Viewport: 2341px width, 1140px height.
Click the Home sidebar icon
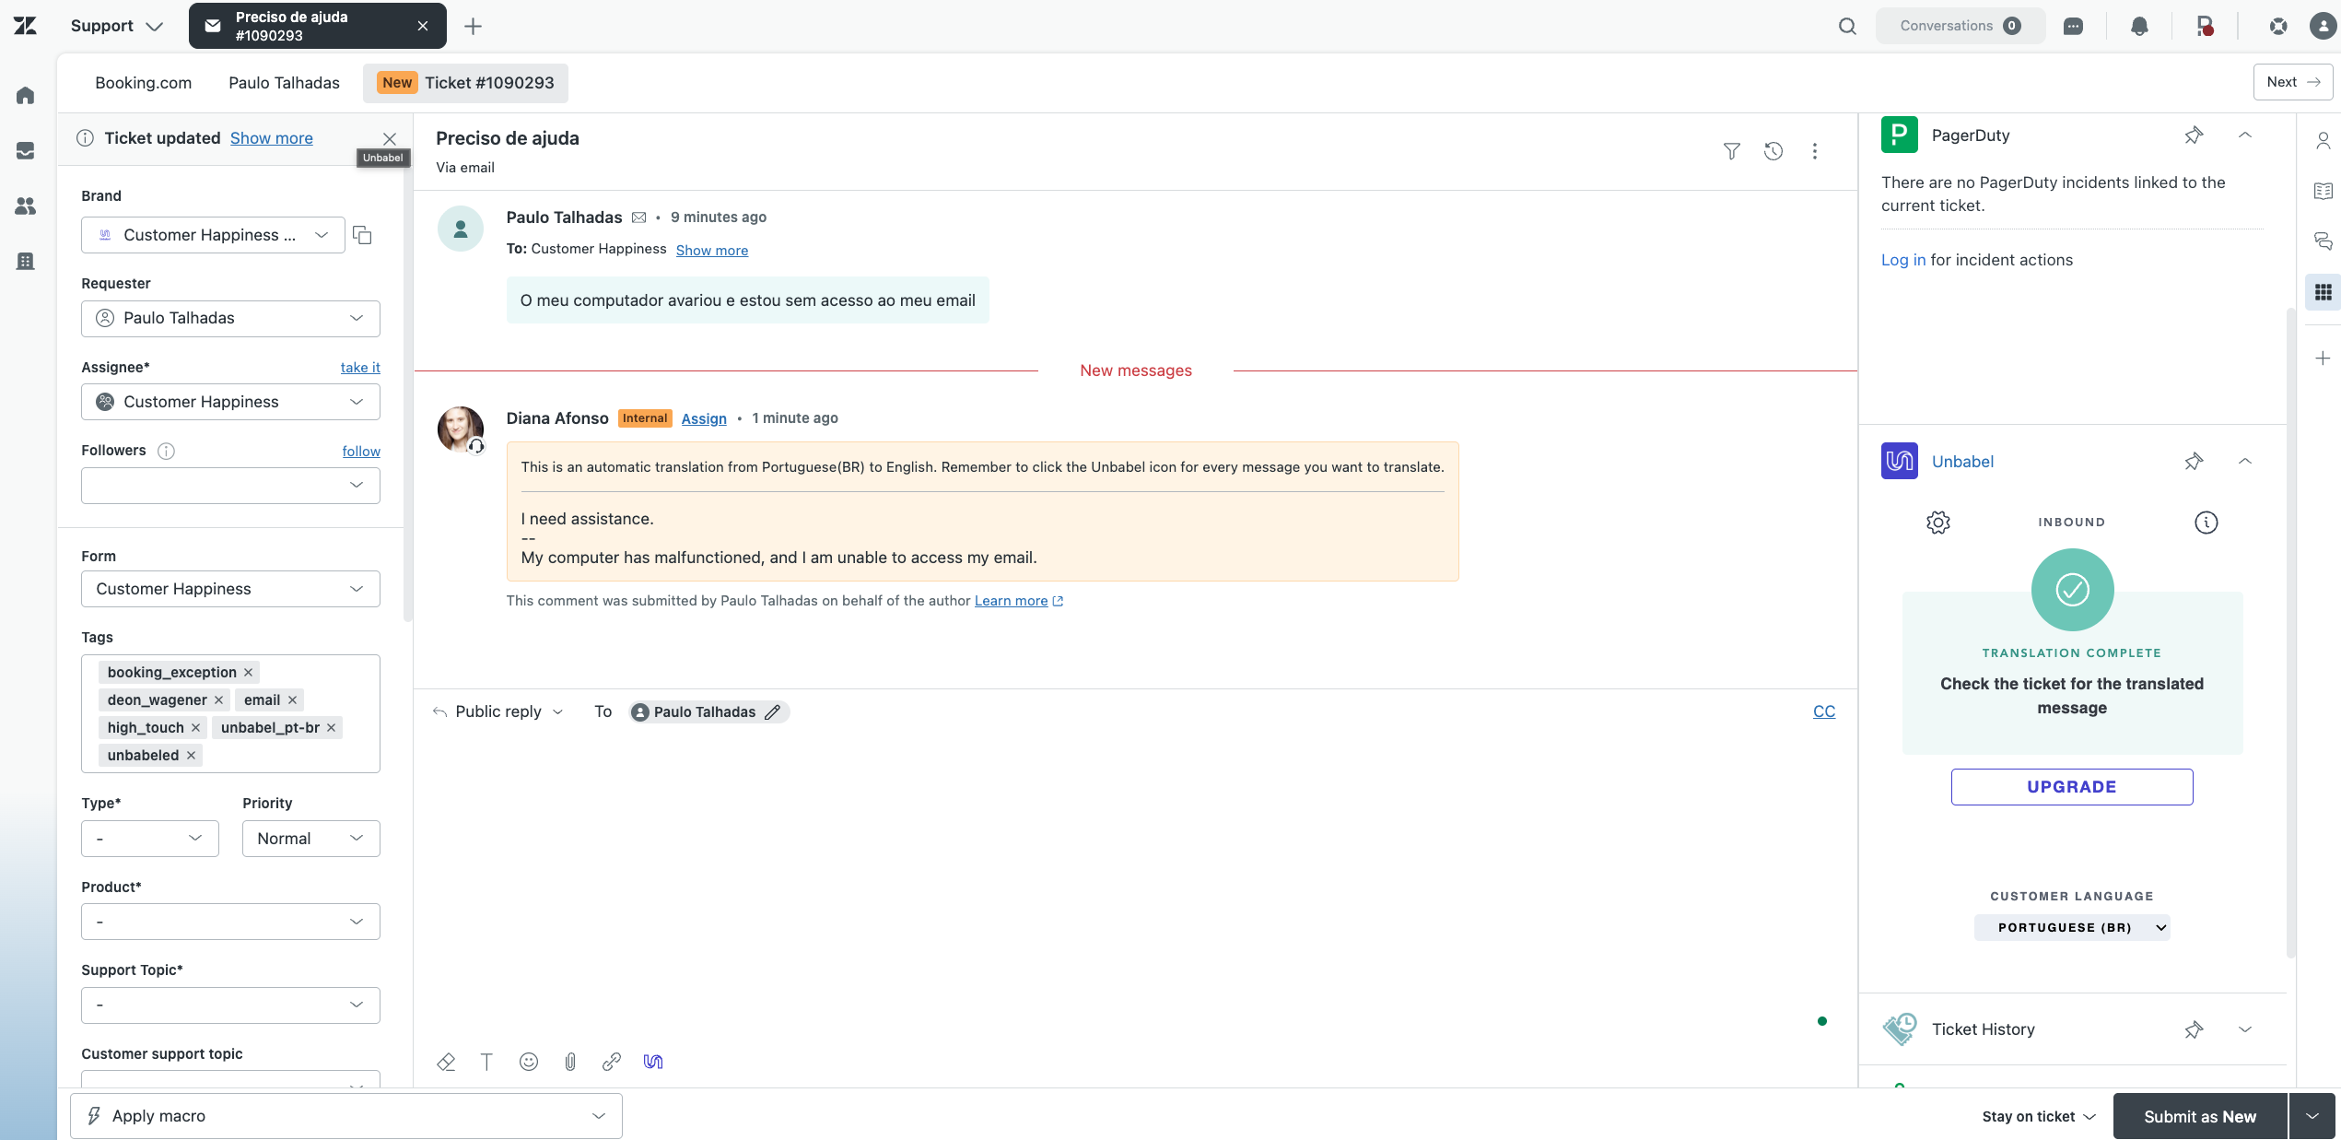tap(26, 95)
